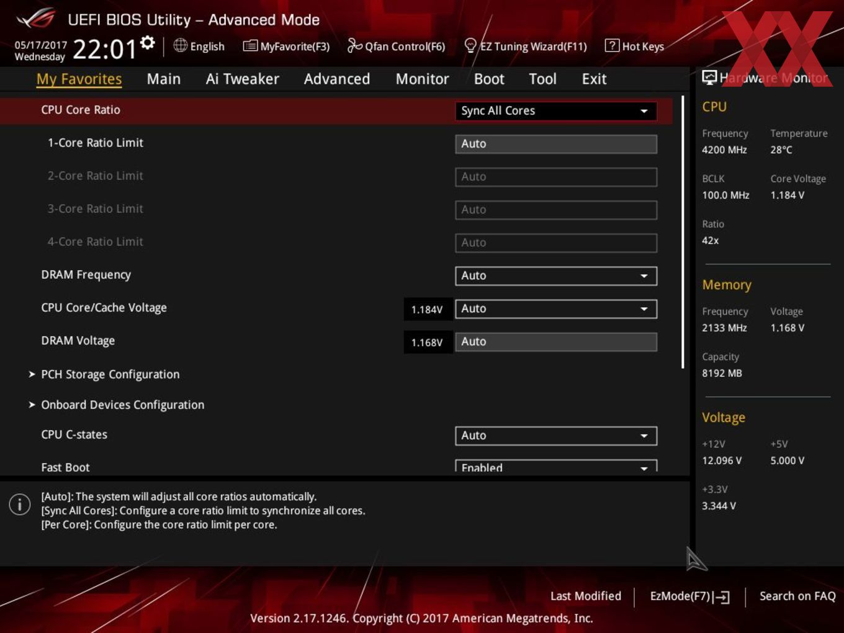Click BCLK value 100.0 MHz

[x=725, y=195]
